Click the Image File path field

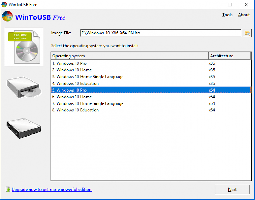click(160, 33)
